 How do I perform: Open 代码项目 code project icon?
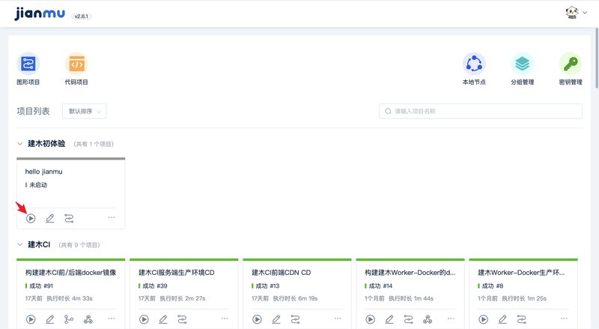(76, 64)
